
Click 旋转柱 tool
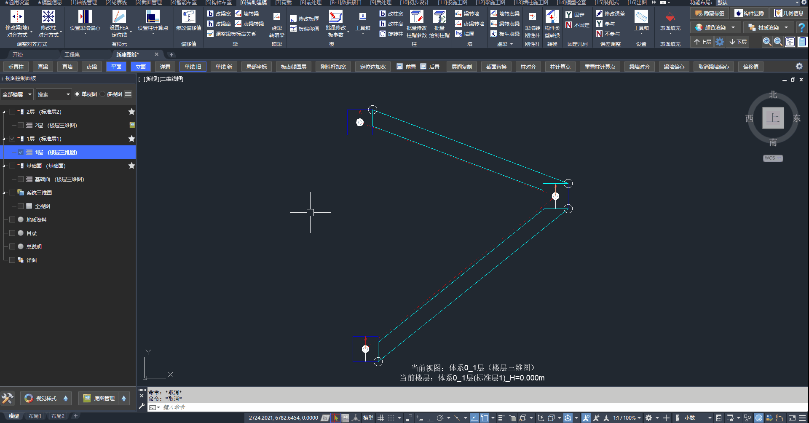pos(391,34)
